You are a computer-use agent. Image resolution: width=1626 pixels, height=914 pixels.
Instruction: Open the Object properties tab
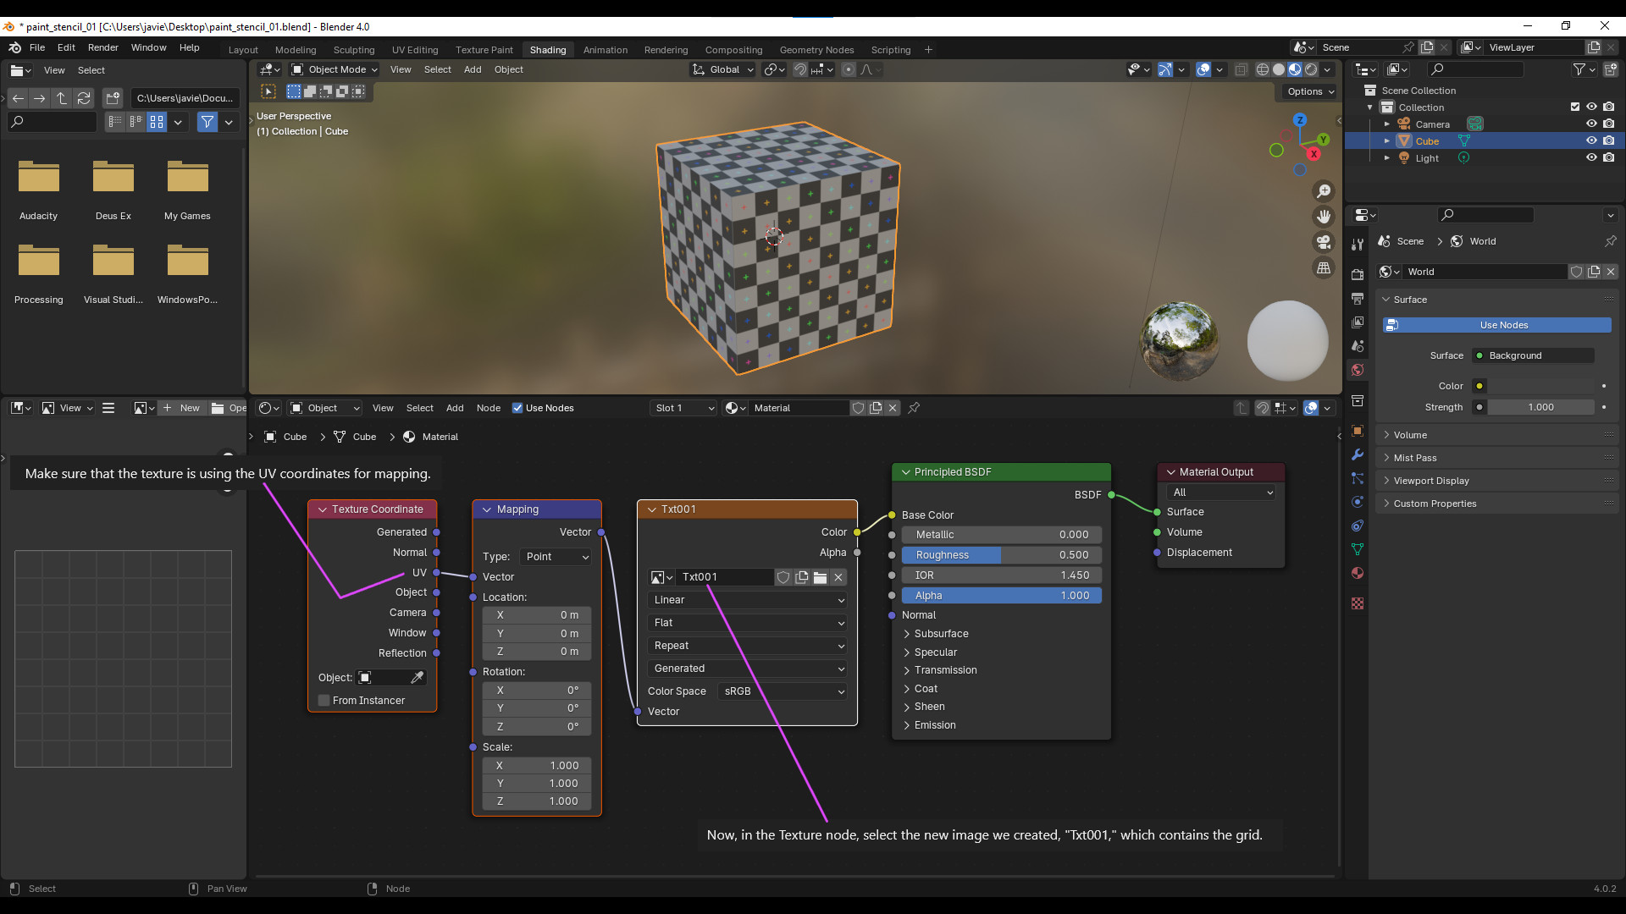1358,430
